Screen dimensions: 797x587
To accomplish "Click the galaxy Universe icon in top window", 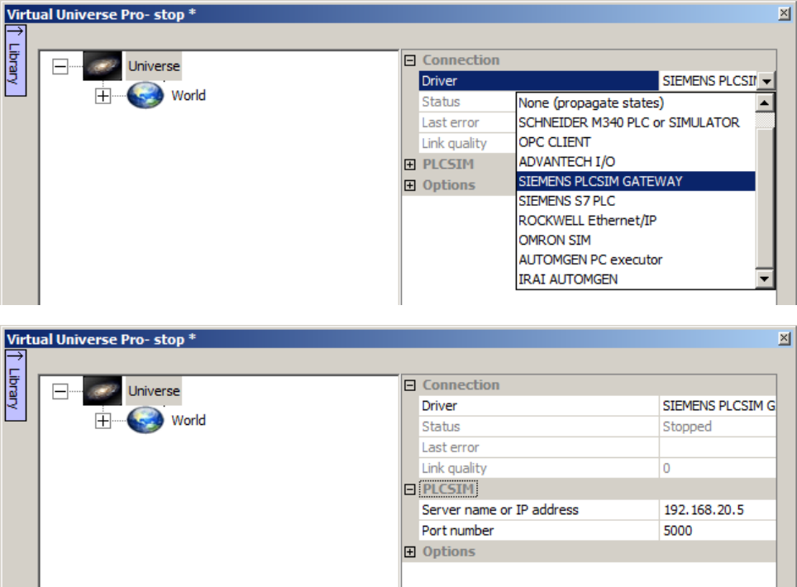I will (103, 65).
